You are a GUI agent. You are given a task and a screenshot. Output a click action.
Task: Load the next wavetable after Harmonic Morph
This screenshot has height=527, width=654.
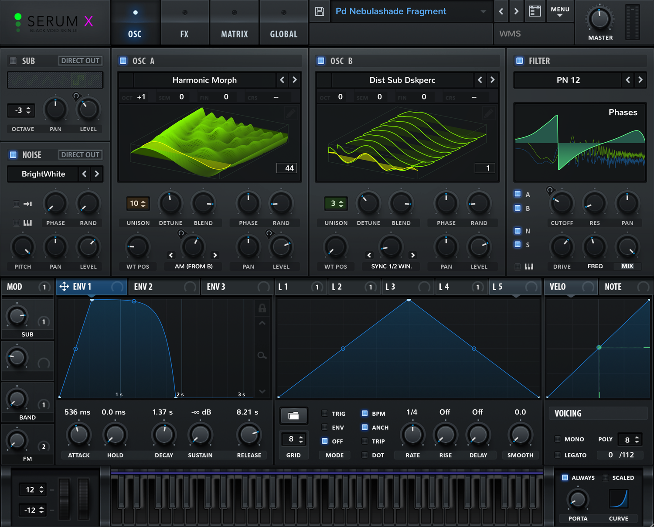[294, 80]
